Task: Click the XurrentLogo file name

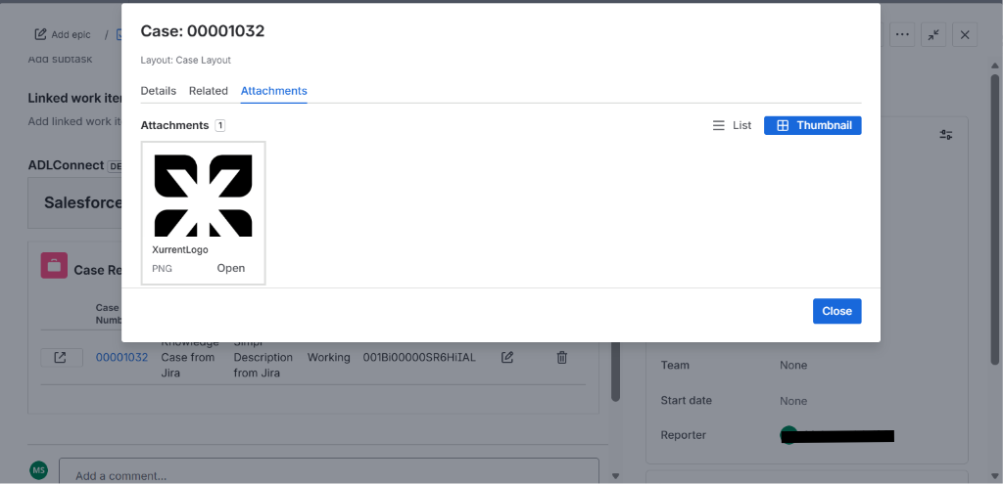Action: coord(180,249)
